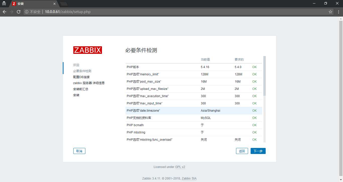
Task: Click the OK status in post_max_size row
Action: tap(254, 82)
